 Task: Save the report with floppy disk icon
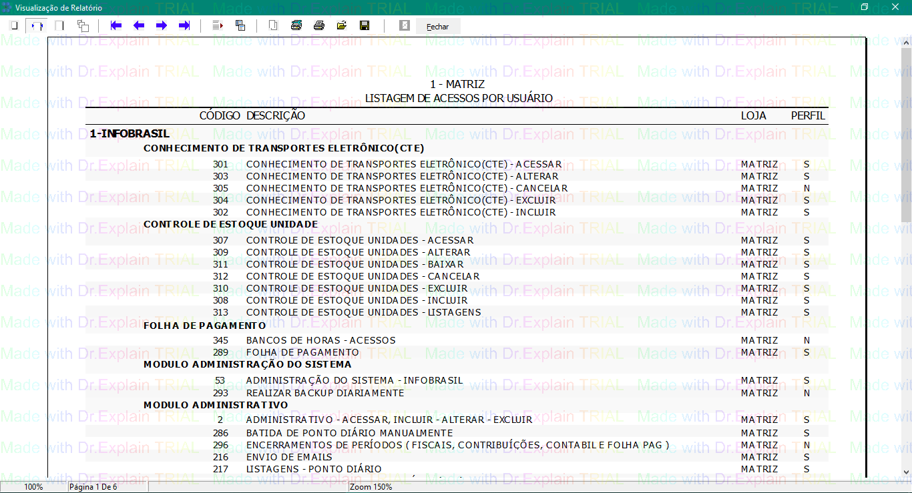(x=365, y=26)
